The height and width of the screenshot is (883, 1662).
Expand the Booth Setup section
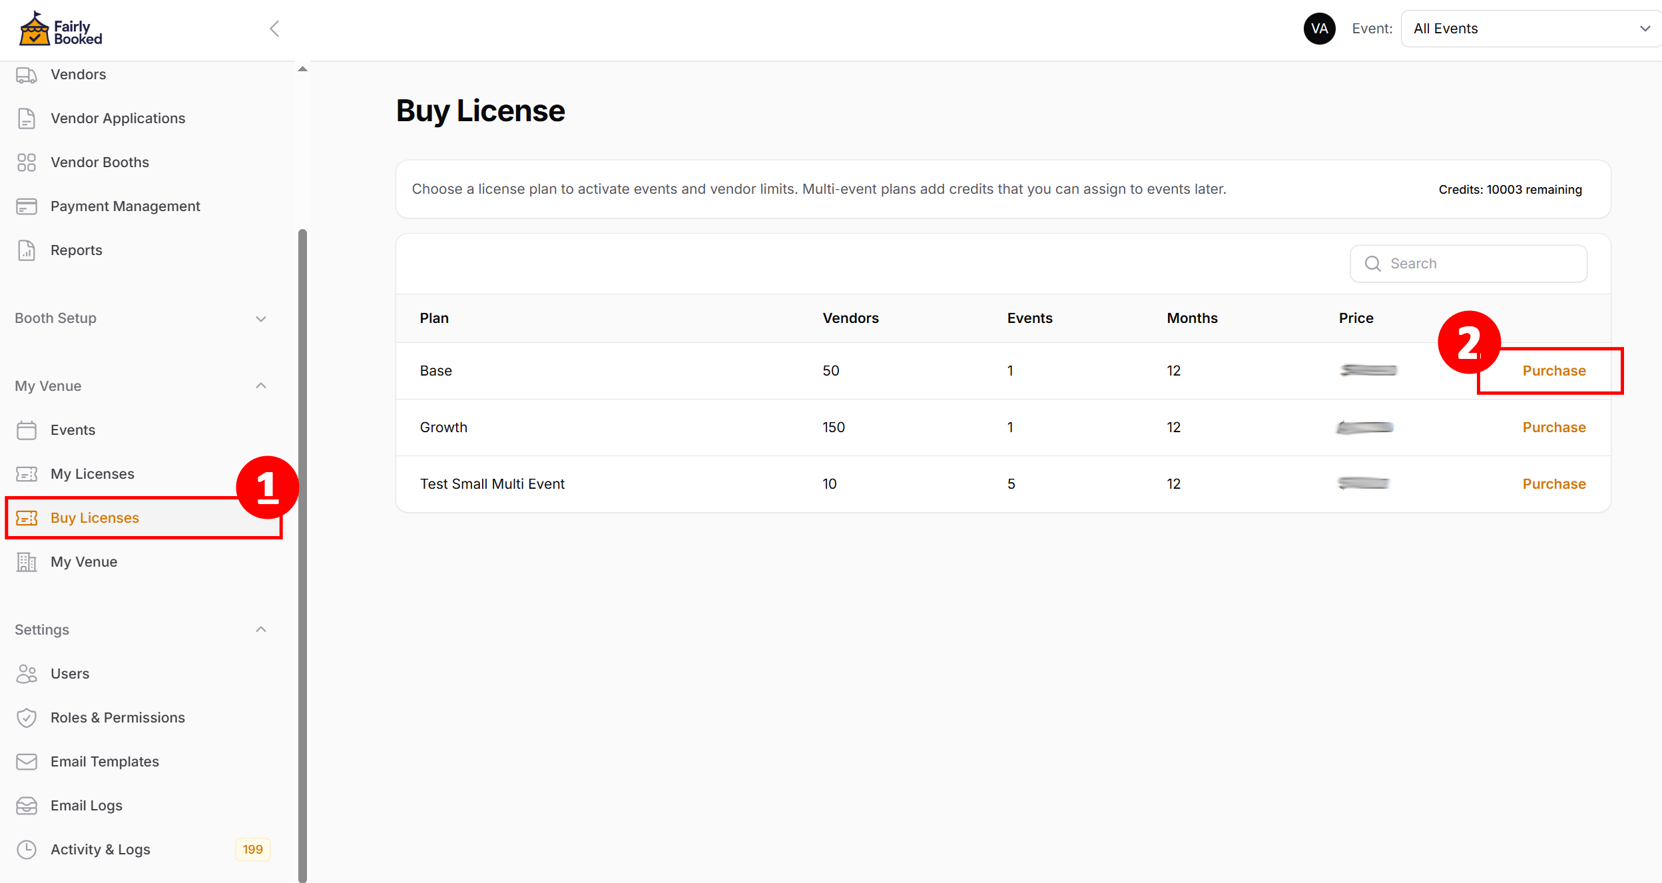tap(261, 319)
